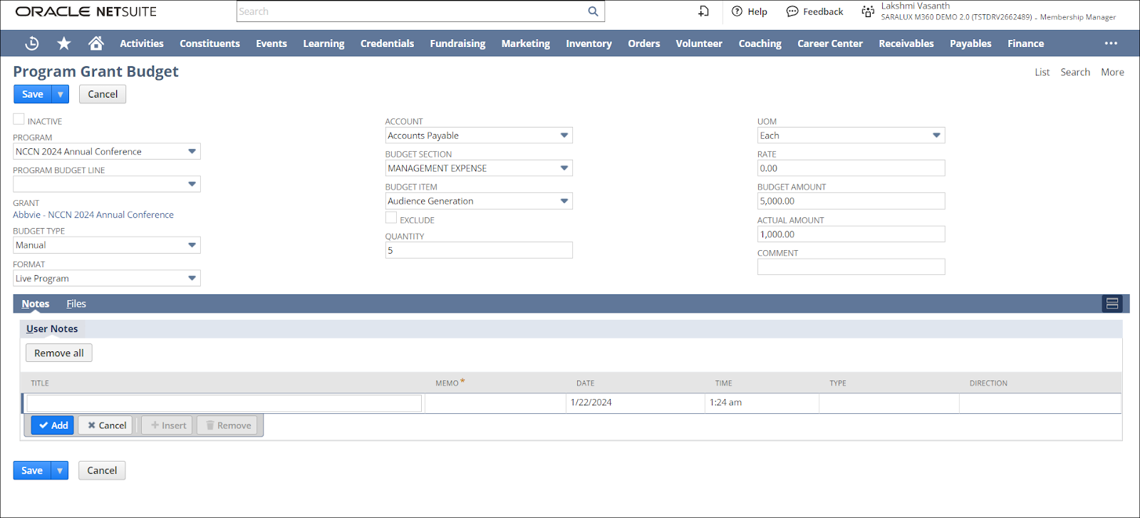
Task: Click the Add note button
Action: (53, 425)
